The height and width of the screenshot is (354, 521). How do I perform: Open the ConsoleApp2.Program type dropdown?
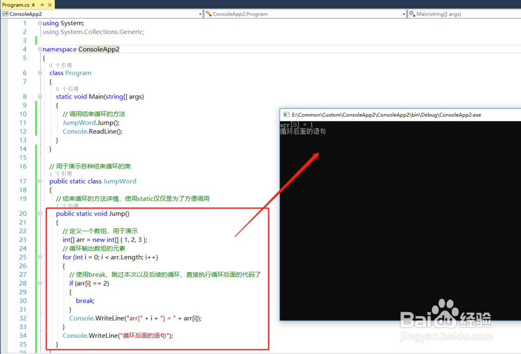tap(404, 14)
